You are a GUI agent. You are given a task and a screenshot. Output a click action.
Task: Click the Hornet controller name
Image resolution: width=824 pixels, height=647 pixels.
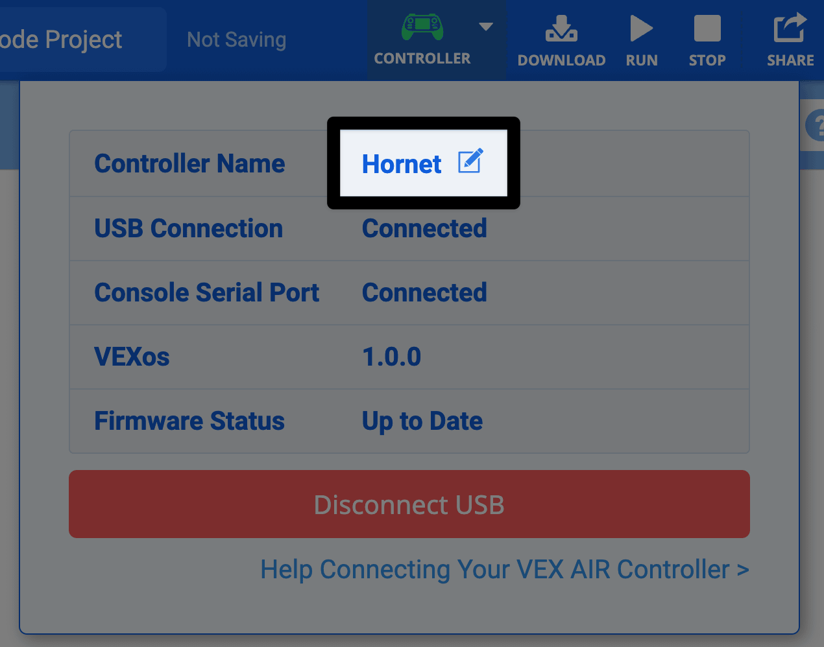[x=401, y=164]
